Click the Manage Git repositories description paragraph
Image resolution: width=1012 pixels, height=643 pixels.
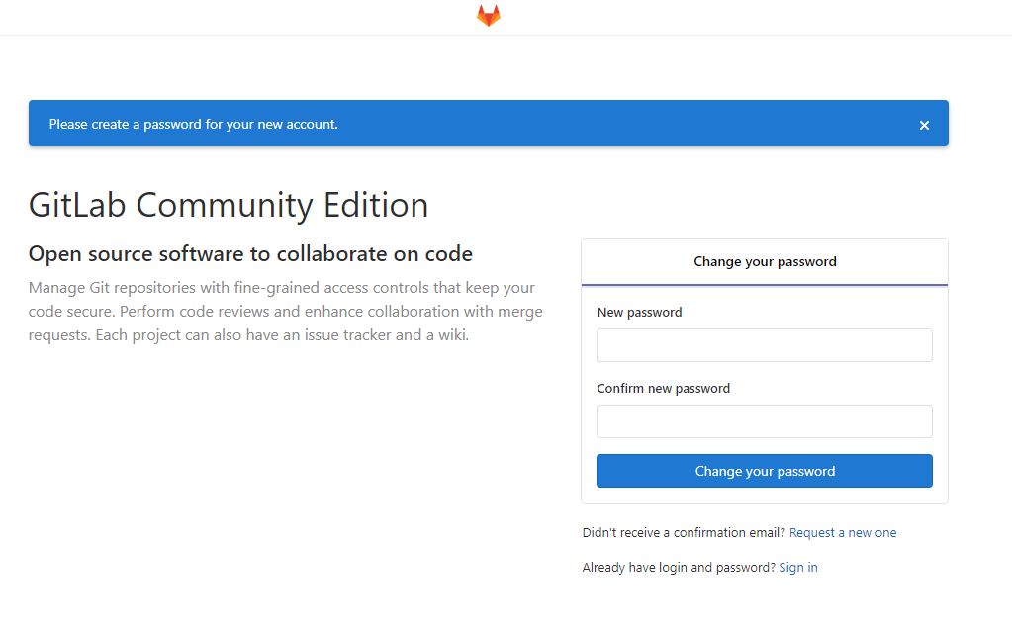click(286, 312)
